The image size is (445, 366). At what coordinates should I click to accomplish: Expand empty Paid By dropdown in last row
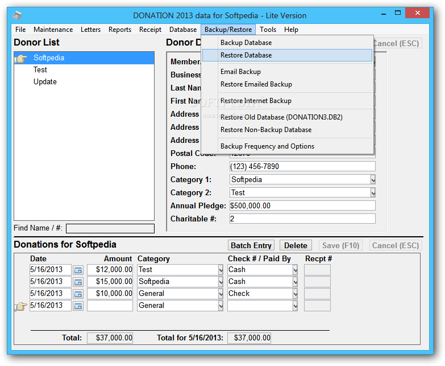pyautogui.click(x=295, y=306)
